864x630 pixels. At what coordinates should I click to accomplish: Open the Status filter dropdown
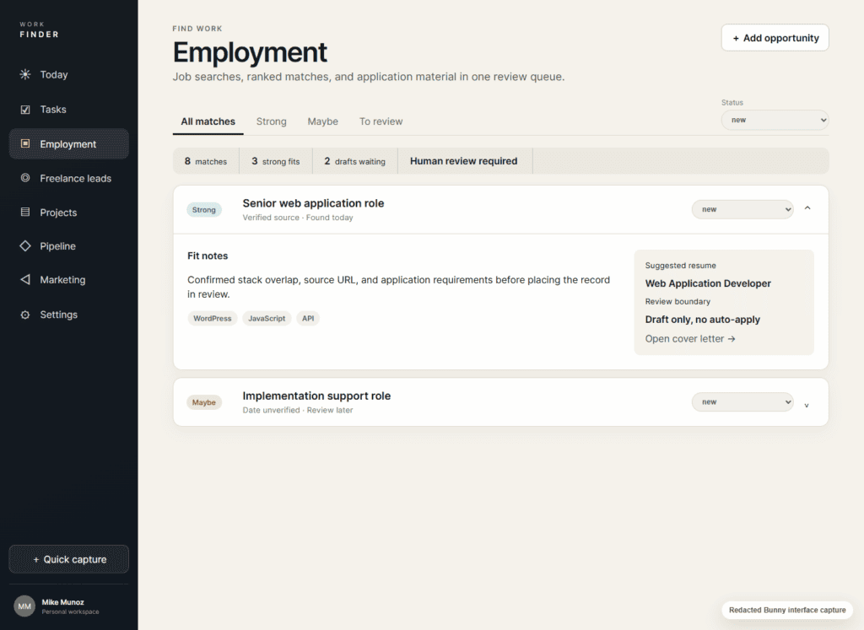[775, 120]
